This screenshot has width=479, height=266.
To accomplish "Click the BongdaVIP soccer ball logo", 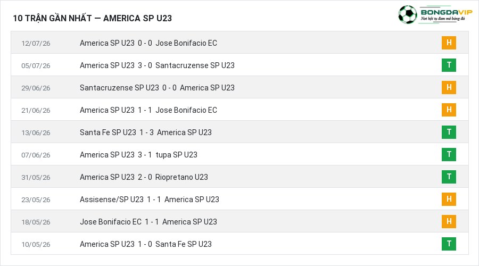I will coord(407,14).
